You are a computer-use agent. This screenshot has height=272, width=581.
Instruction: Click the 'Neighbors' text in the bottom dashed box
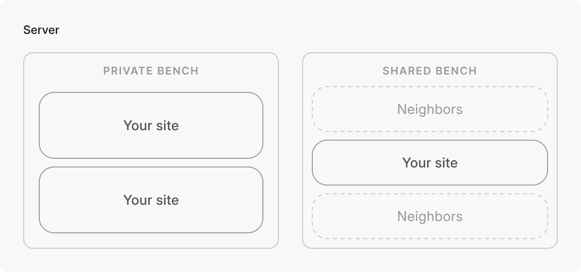[x=429, y=216]
